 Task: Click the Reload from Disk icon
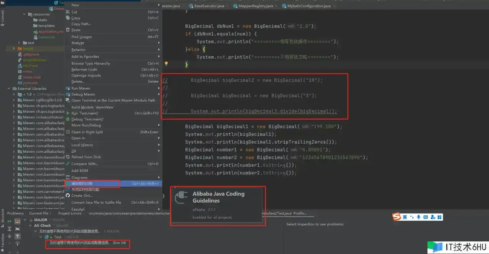click(x=68, y=157)
